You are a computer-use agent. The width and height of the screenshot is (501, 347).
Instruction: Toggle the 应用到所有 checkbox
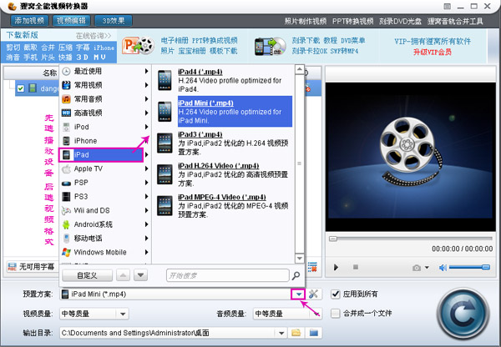click(x=335, y=294)
